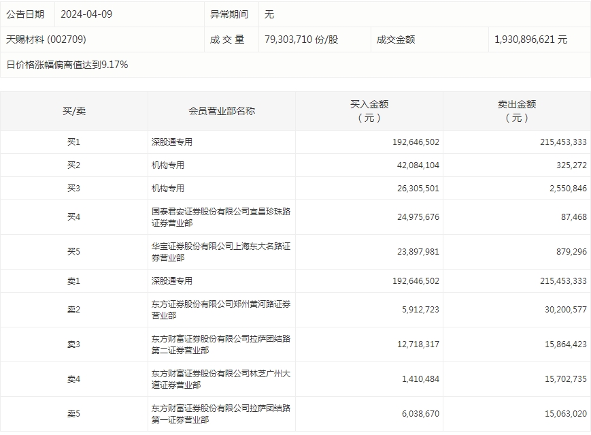Select the 卖4 row label
591x435 pixels.
[x=74, y=379]
